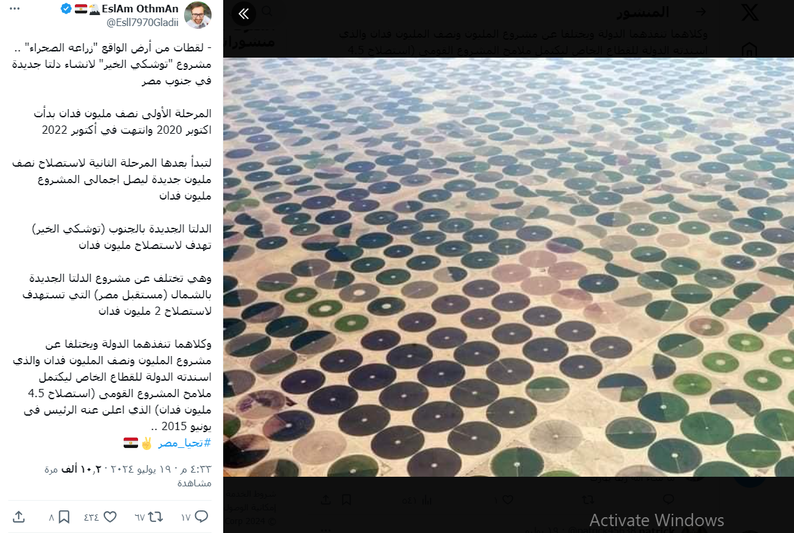This screenshot has width=794, height=533.
Task: Click the blue verified badge
Action: (x=66, y=9)
